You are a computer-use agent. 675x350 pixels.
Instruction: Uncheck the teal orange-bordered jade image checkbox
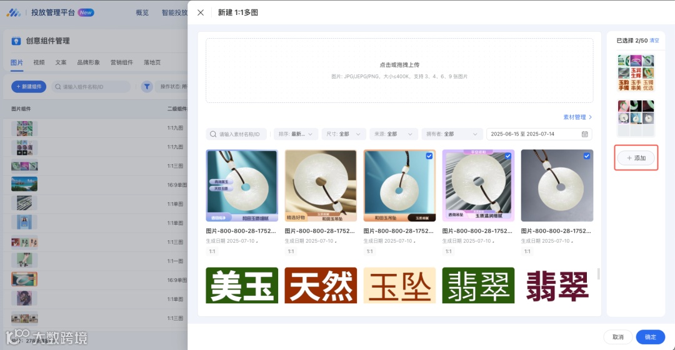click(429, 156)
